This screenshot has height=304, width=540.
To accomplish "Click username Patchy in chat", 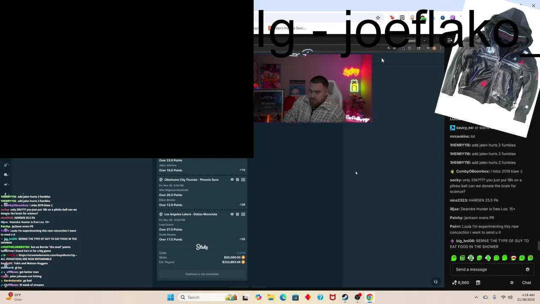I will [x=456, y=218].
